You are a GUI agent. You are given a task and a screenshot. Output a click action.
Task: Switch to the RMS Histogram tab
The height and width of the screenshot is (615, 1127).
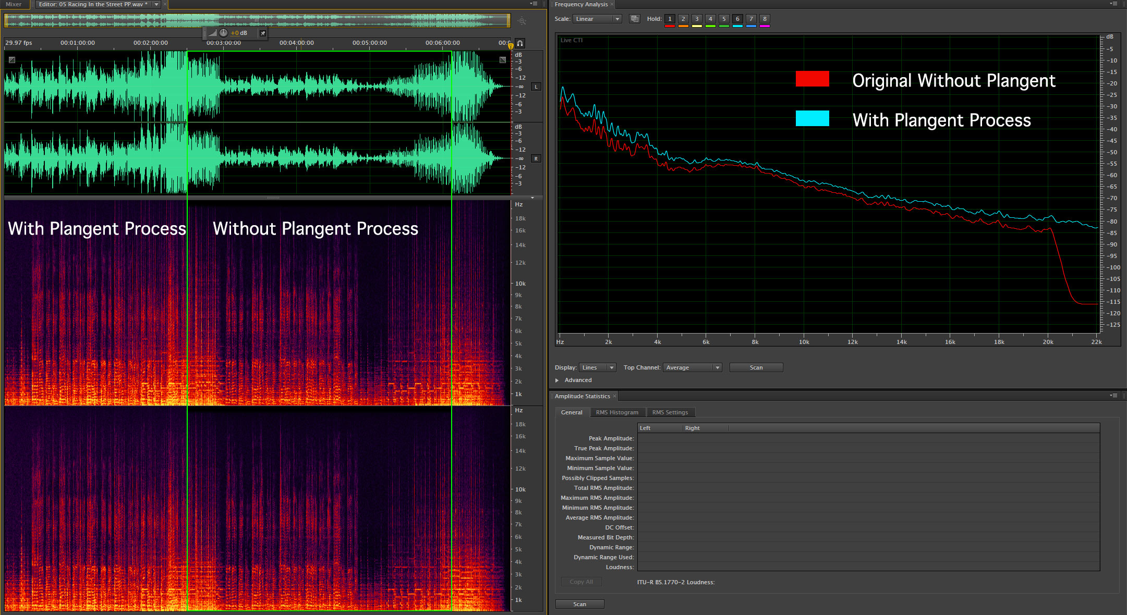pyautogui.click(x=617, y=412)
